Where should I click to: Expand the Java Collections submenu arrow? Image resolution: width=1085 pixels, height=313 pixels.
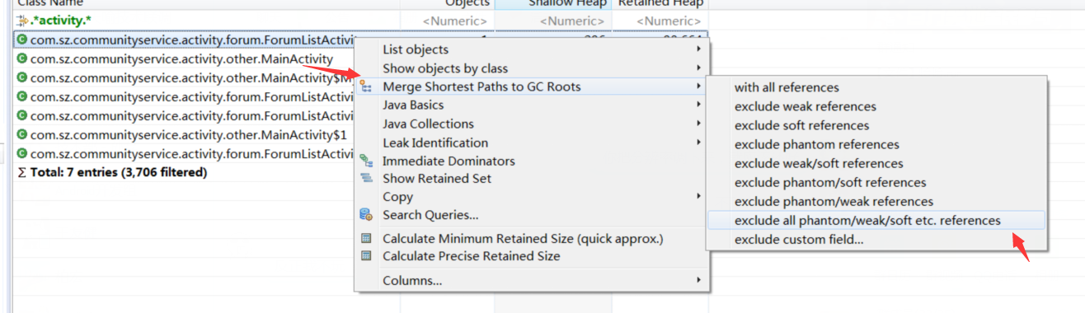coord(698,124)
